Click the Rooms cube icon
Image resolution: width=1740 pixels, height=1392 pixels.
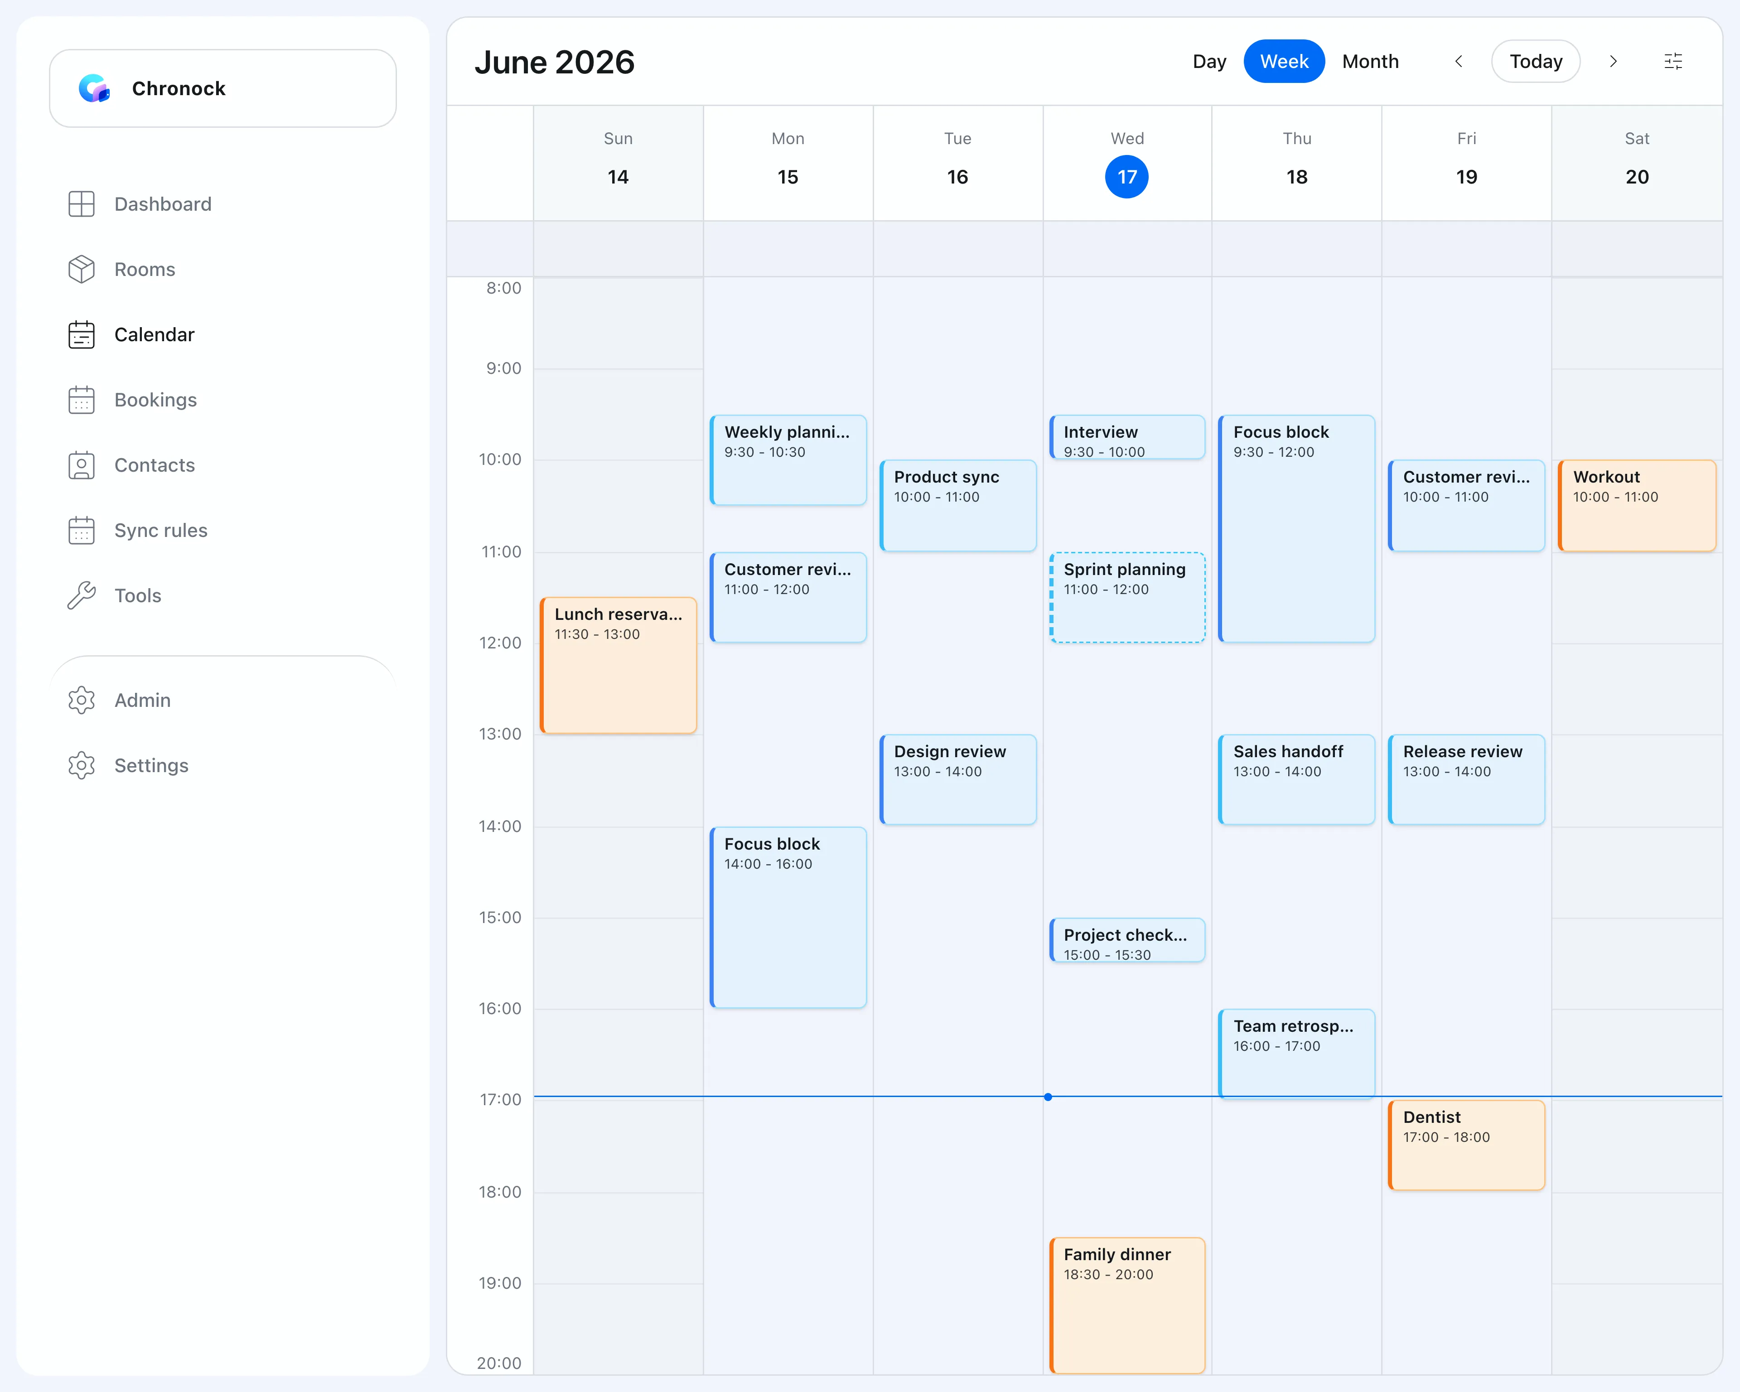(x=82, y=270)
